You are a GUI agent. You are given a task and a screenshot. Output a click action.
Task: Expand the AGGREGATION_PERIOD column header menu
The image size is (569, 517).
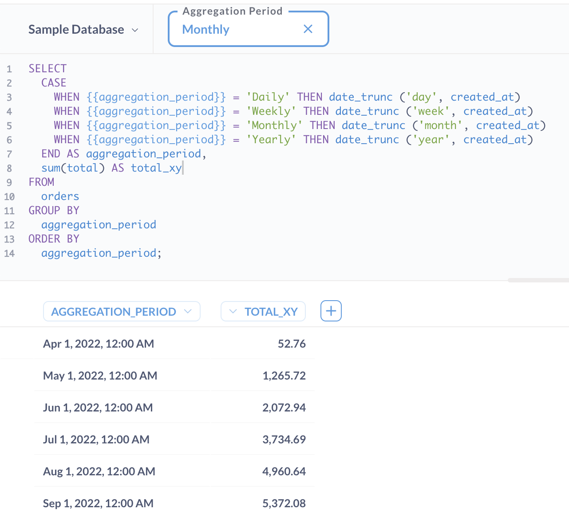(121, 312)
